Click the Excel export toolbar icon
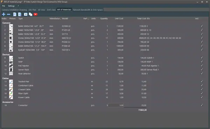This screenshot has width=210, height=129. 26,14
